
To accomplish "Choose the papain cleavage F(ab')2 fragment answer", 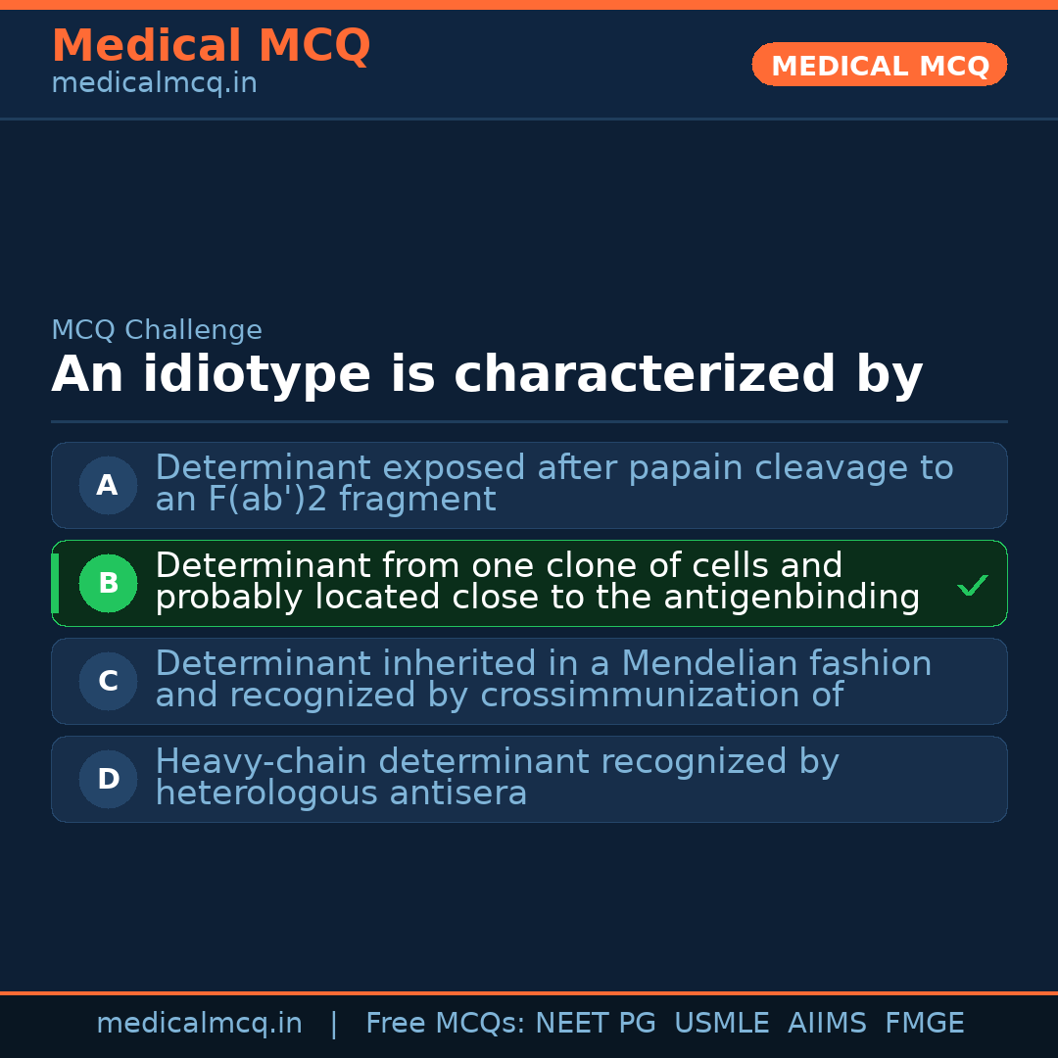I will tap(553, 484).
